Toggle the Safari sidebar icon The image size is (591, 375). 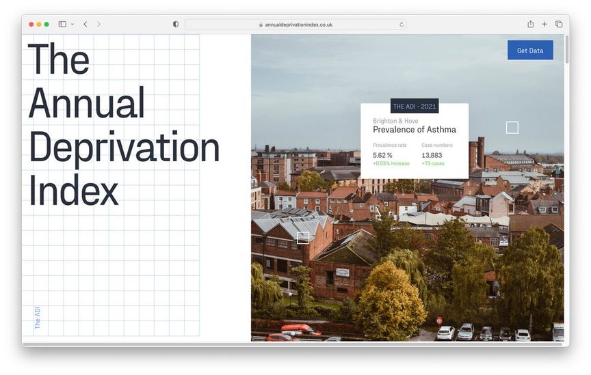62,24
